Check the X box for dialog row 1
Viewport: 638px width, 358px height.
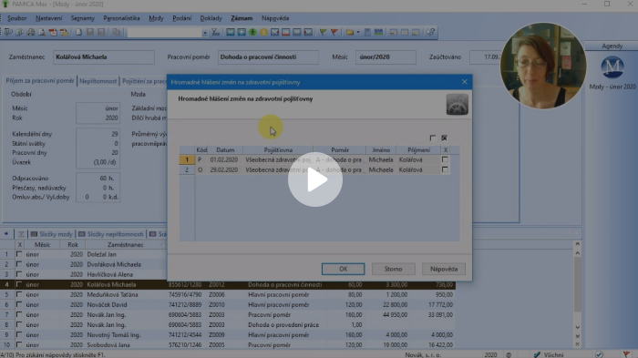(x=445, y=159)
